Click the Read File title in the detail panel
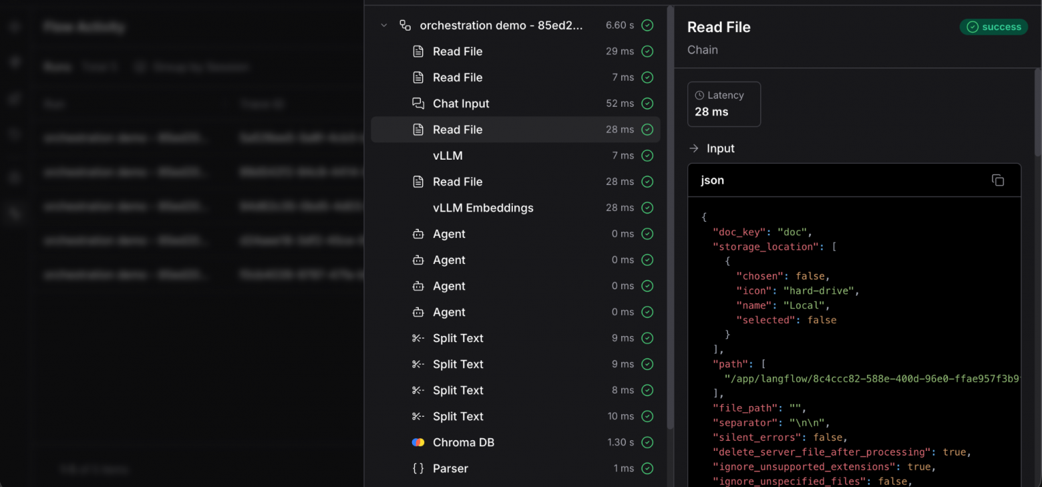Viewport: 1042px width, 487px height. click(x=719, y=27)
